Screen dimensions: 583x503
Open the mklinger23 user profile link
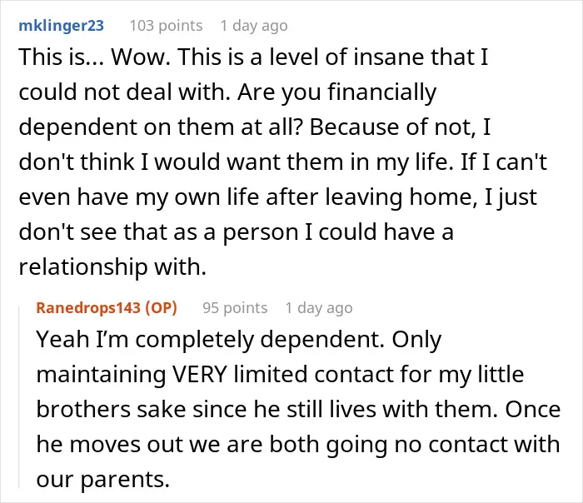(61, 26)
